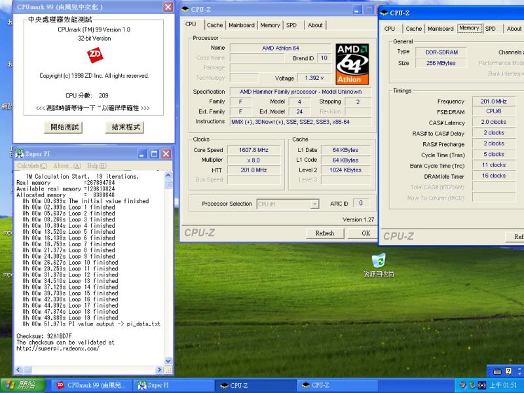Click the Voltage value "1.392 v"
The width and height of the screenshot is (524, 393).
[314, 78]
